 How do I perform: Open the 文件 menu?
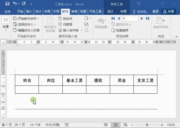(x=7, y=12)
